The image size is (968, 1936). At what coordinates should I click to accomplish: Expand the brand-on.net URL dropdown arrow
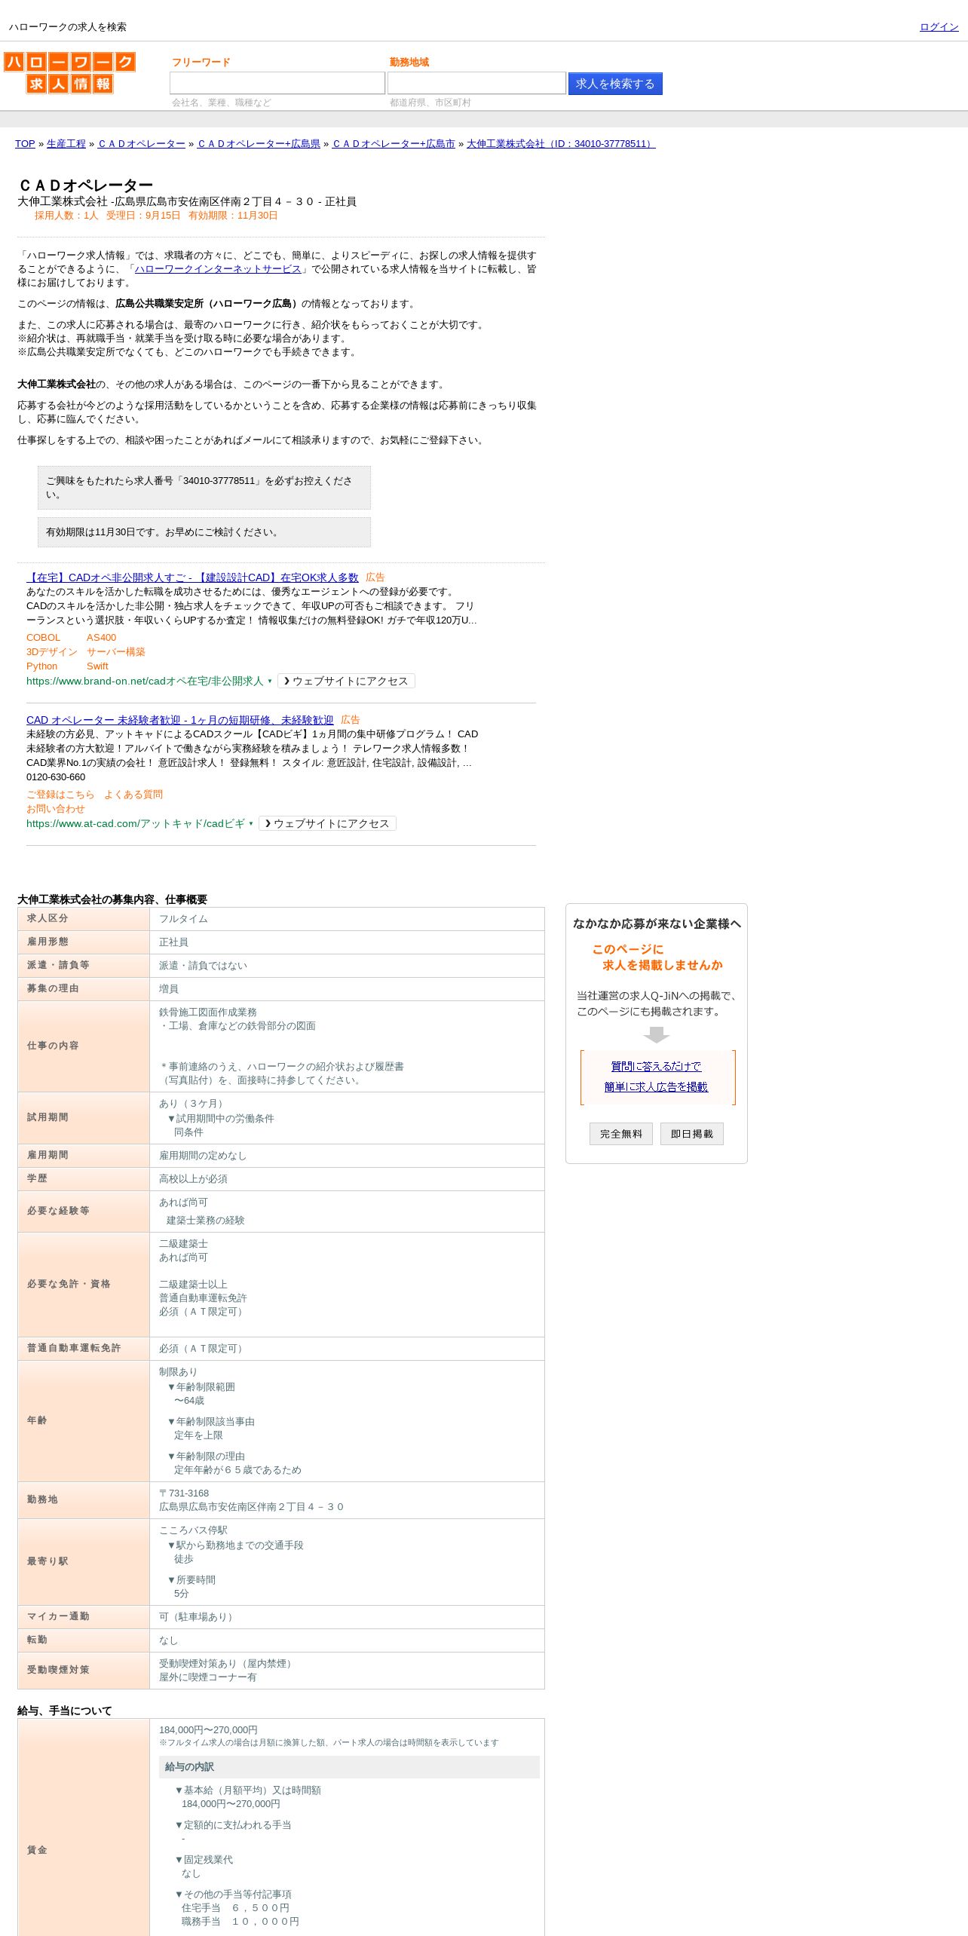(270, 682)
